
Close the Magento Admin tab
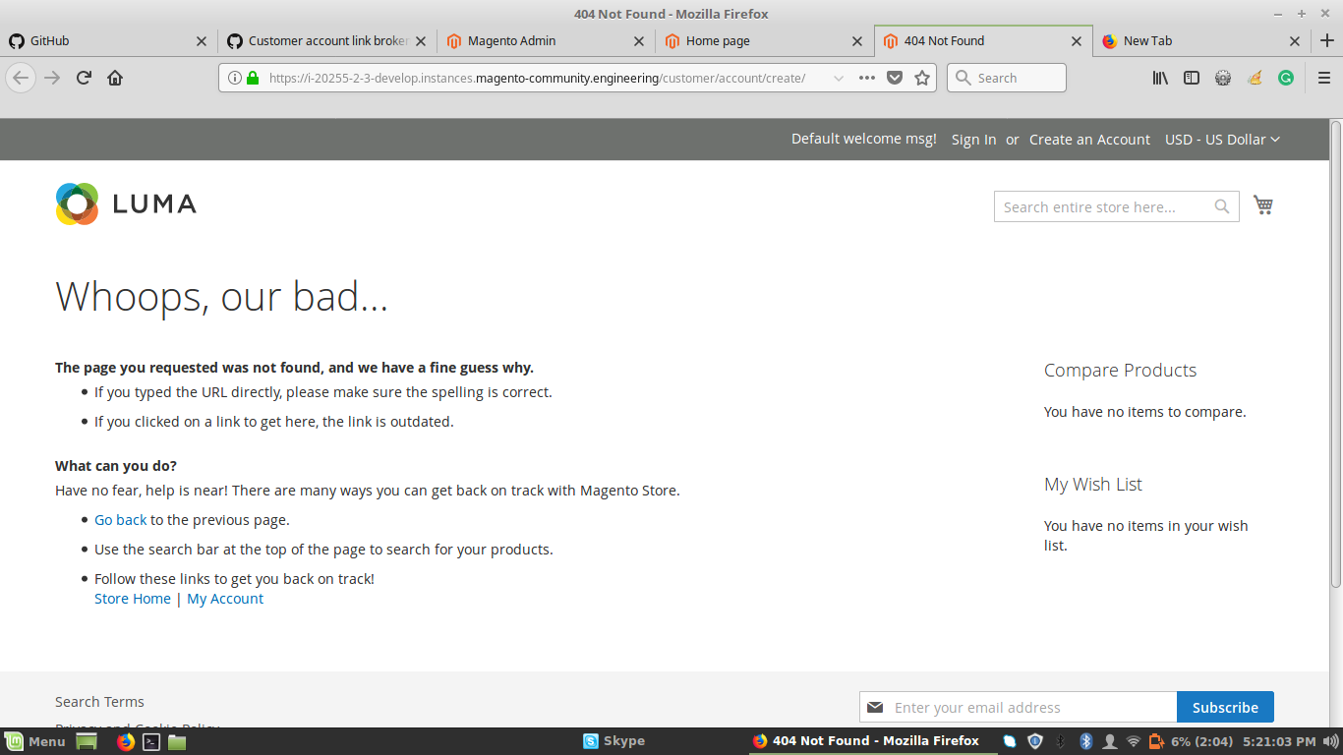point(639,41)
